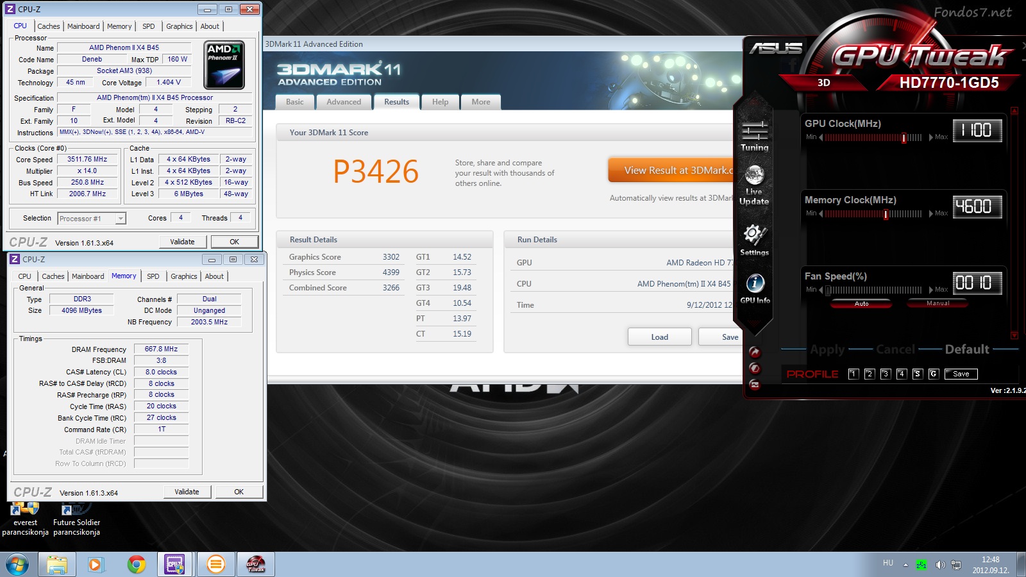Open Graphics tab in lower CPU-Z window
1026x577 pixels.
(184, 276)
